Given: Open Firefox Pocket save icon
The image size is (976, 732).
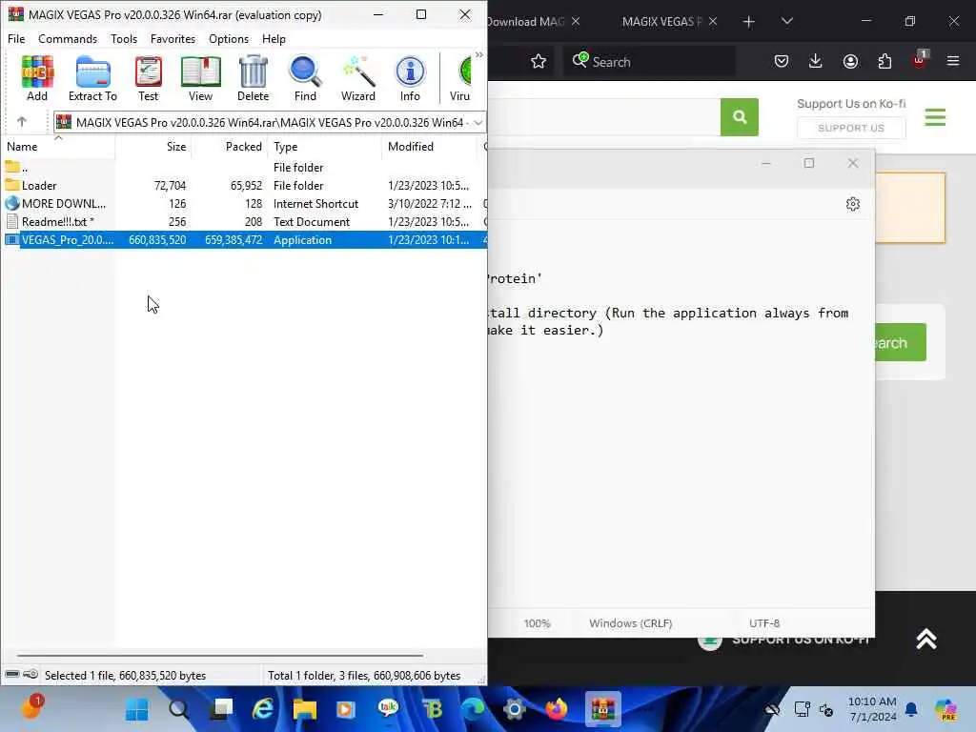Looking at the screenshot, I should point(782,61).
